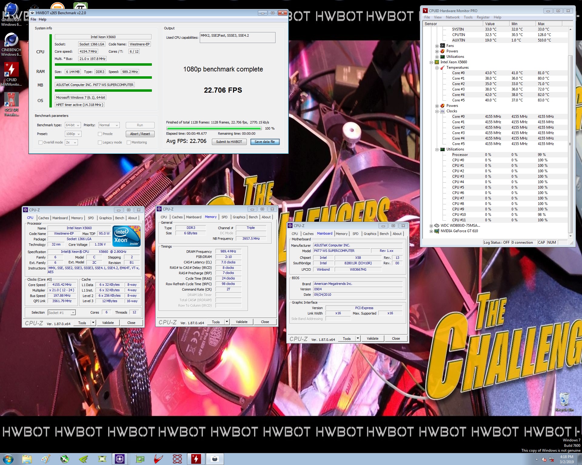Open the Benchmark type 64-bit dropdown

coord(73,125)
